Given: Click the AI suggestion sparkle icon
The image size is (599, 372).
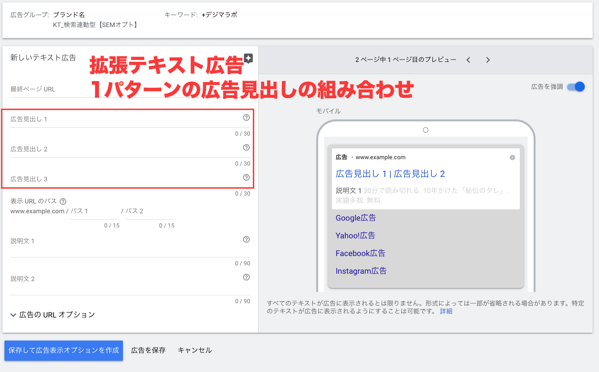Looking at the screenshot, I should click(248, 58).
